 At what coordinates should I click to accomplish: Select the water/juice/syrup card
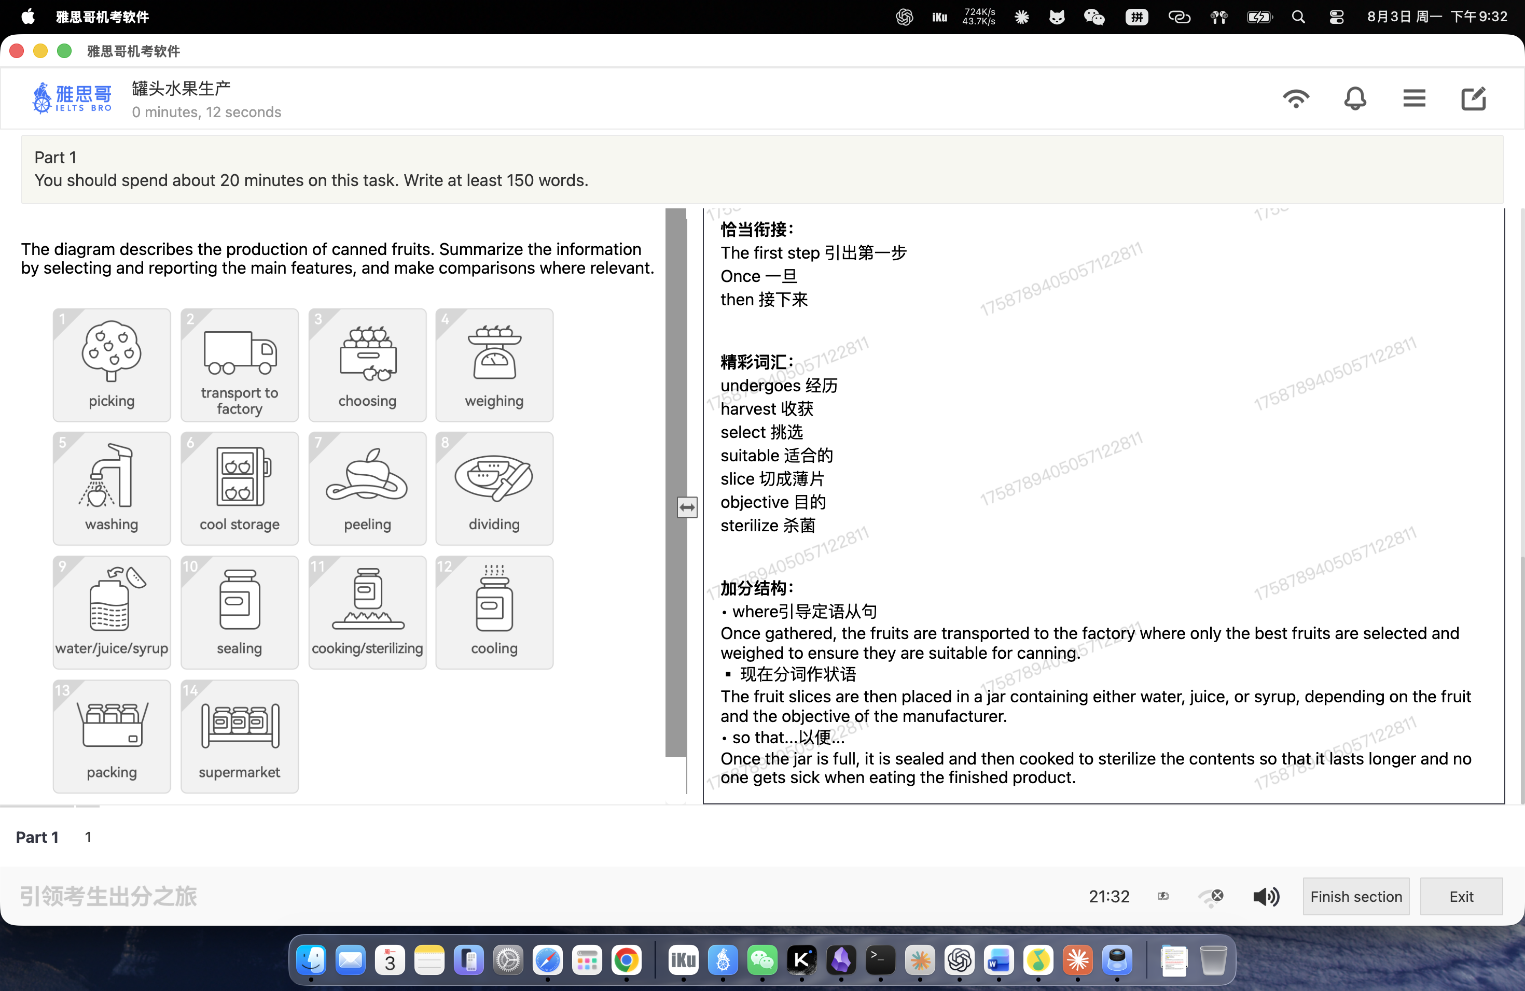point(112,613)
